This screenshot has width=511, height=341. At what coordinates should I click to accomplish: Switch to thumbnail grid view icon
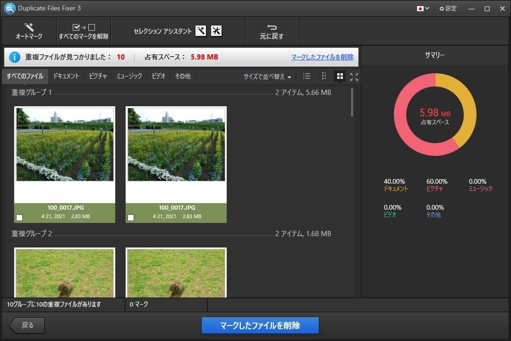pyautogui.click(x=340, y=77)
